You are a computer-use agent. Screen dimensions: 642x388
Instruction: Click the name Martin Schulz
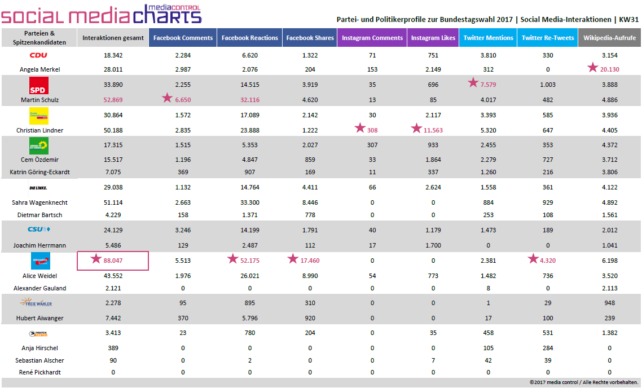click(x=39, y=100)
